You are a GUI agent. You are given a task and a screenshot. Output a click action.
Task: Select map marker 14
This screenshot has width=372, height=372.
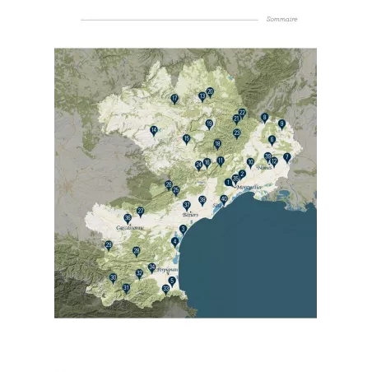coord(154,131)
